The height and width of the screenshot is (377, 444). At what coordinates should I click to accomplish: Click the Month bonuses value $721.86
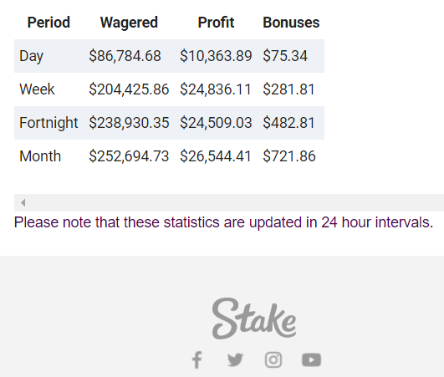tap(289, 156)
